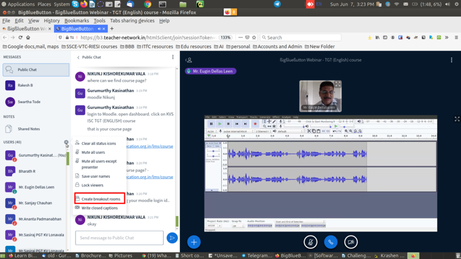The width and height of the screenshot is (461, 259).
Task: Expand the webcam video to fullscreen
Action: coord(338,84)
